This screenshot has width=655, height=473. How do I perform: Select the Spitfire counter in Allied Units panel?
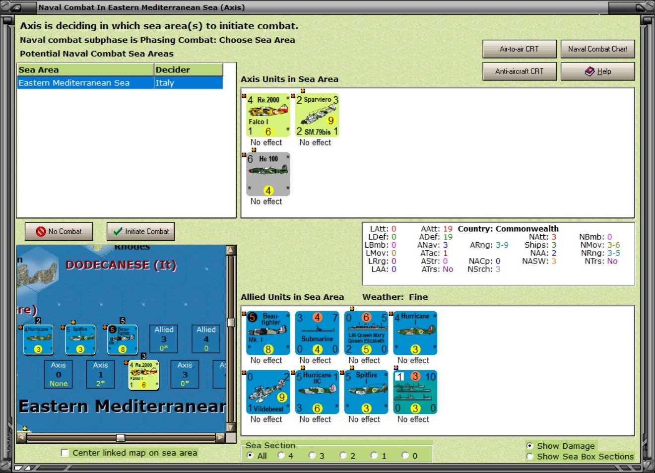tap(366, 392)
